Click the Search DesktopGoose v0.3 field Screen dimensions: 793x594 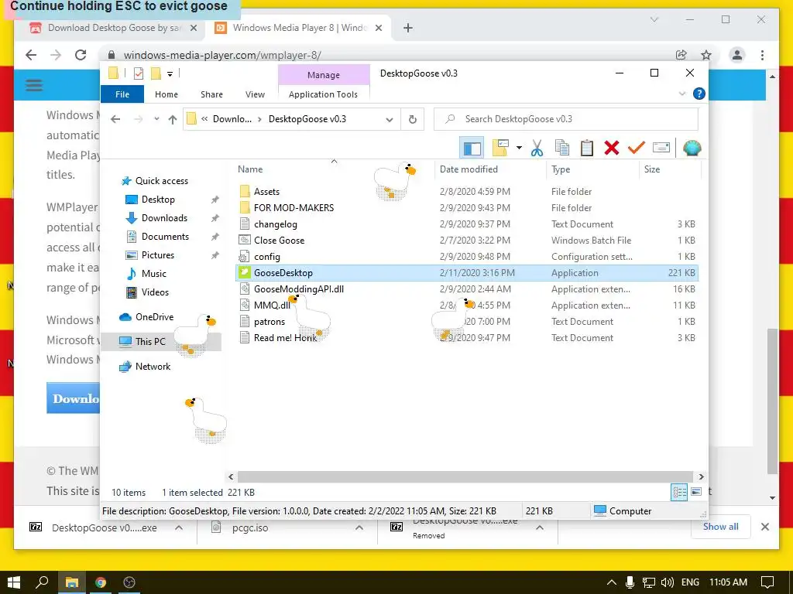click(x=566, y=119)
